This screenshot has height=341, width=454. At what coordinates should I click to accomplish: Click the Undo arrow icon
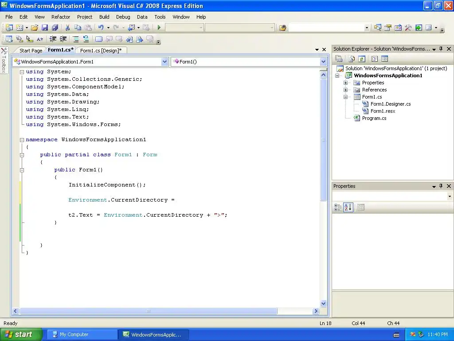101,28
